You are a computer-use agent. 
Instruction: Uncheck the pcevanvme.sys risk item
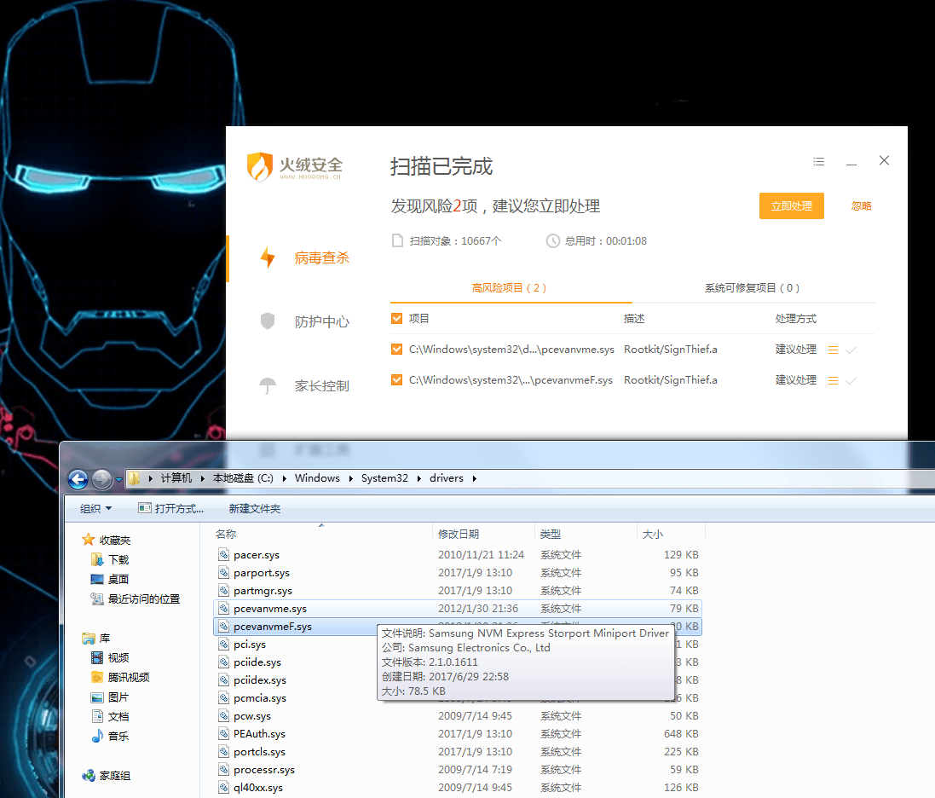click(397, 349)
